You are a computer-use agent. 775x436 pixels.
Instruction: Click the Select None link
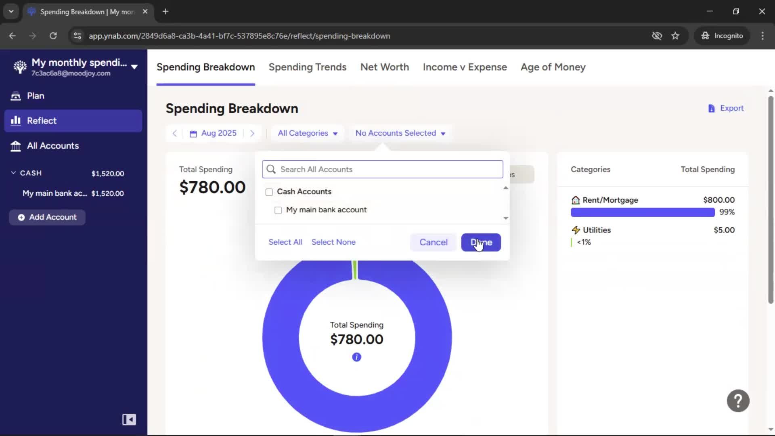coord(333,242)
